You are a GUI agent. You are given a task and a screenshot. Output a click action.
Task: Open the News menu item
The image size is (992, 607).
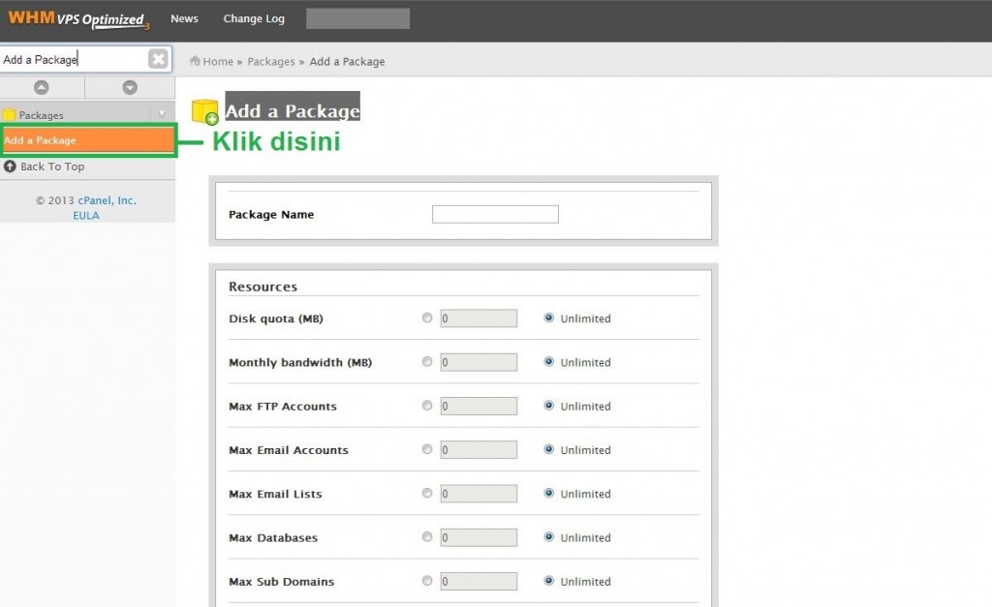coord(184,17)
